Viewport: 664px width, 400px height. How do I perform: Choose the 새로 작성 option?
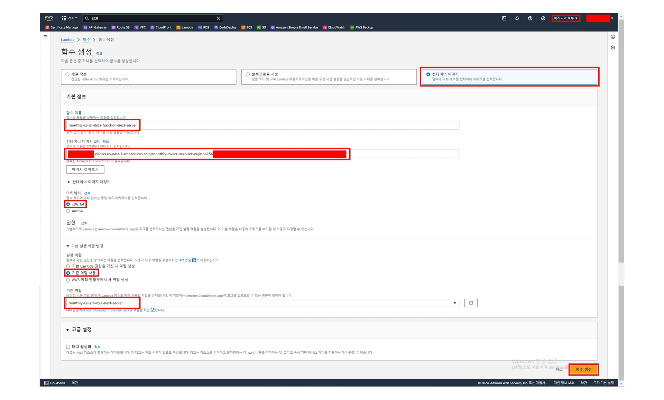tap(67, 74)
